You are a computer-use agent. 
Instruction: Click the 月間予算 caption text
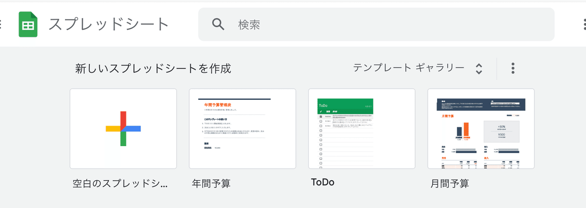click(x=450, y=184)
